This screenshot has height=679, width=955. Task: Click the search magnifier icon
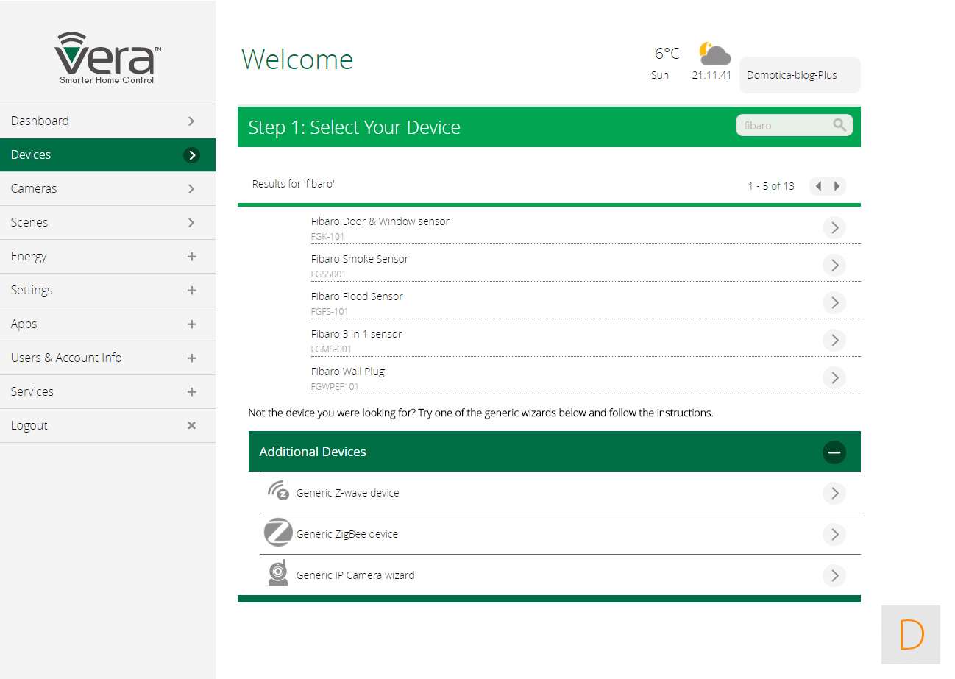[x=839, y=125]
